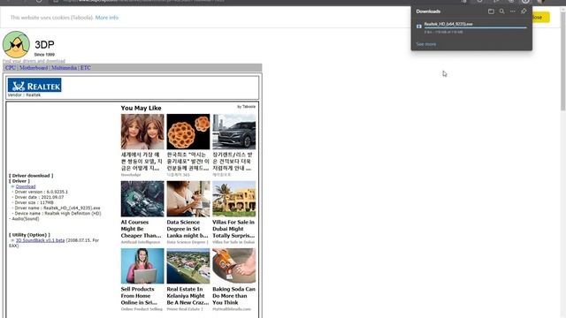Click the Realtek vendor logo
The width and height of the screenshot is (566, 318).
(34, 85)
